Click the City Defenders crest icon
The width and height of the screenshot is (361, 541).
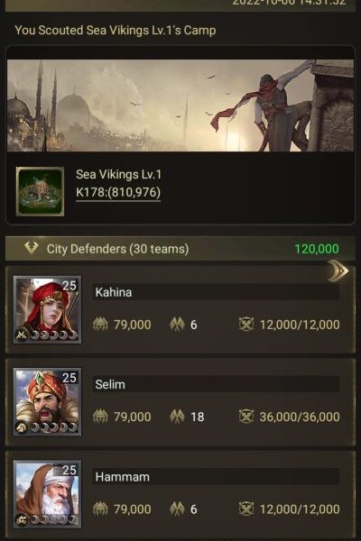pyautogui.click(x=31, y=247)
